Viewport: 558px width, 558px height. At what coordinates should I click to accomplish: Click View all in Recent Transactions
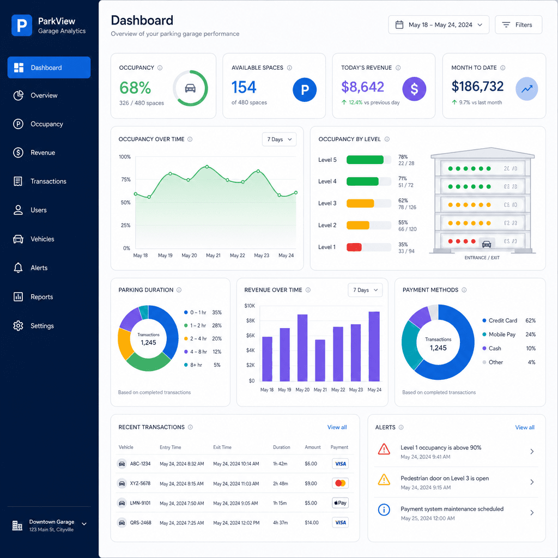tap(337, 427)
